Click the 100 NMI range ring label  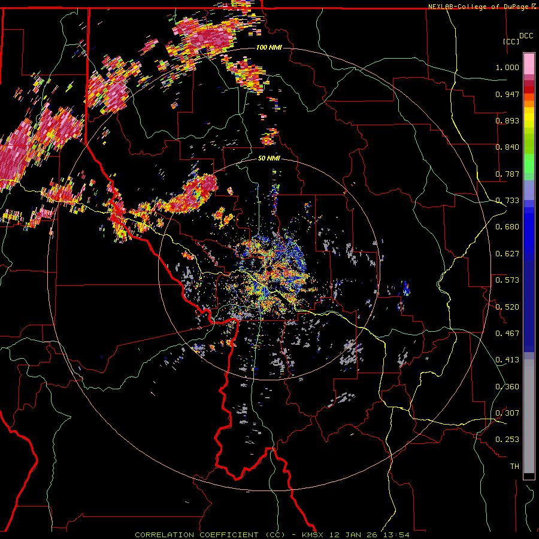tap(269, 47)
